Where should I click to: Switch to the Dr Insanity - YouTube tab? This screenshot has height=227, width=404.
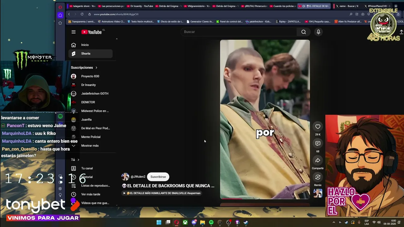140,6
